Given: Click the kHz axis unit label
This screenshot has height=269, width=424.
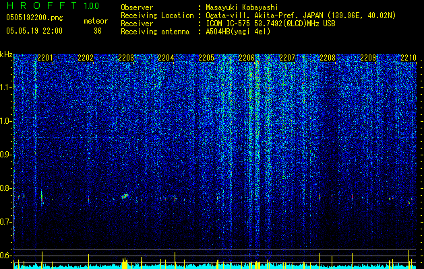Looking at the screenshot, I should pos(6,54).
